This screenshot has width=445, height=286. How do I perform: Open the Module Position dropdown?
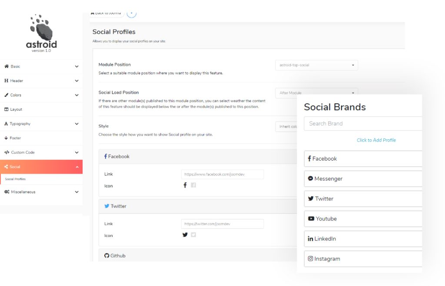coord(316,65)
